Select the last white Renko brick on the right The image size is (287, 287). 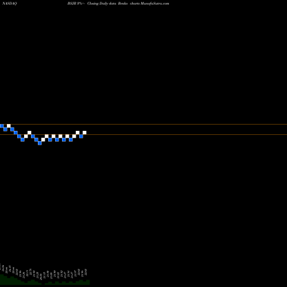84,133
